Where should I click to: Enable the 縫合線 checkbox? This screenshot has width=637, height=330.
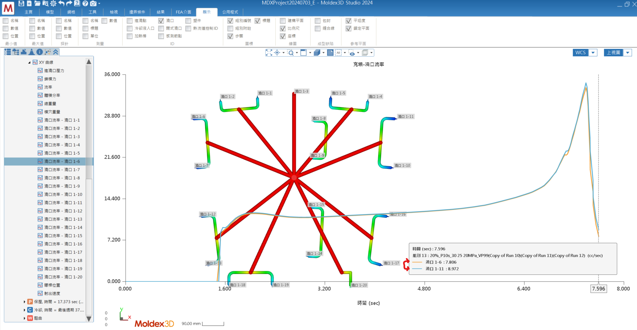318,28
